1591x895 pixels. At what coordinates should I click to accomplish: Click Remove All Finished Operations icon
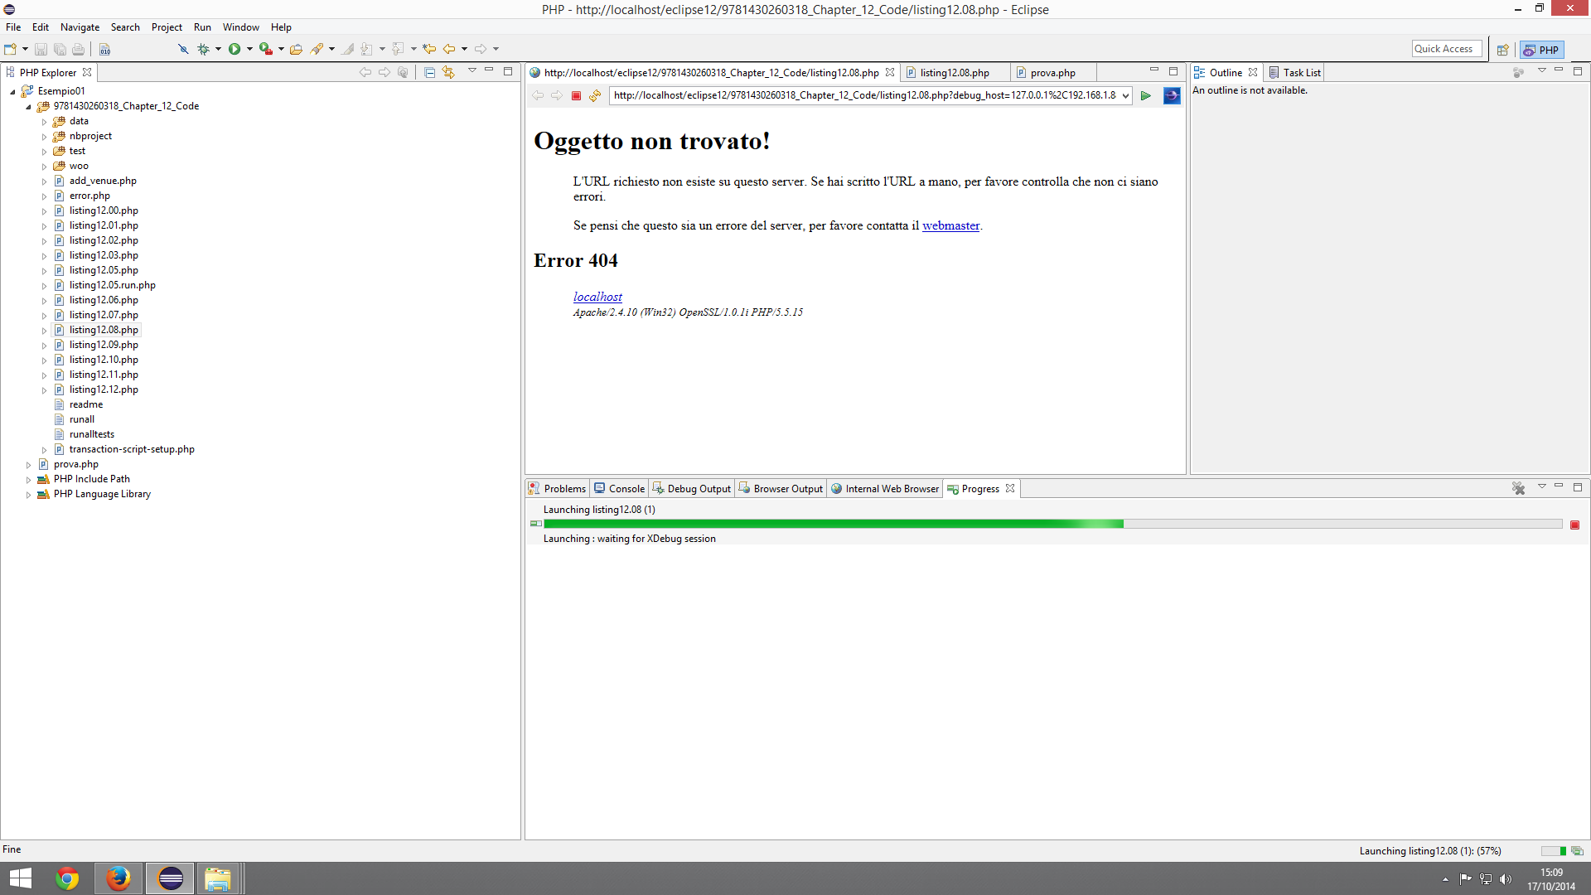click(1518, 488)
